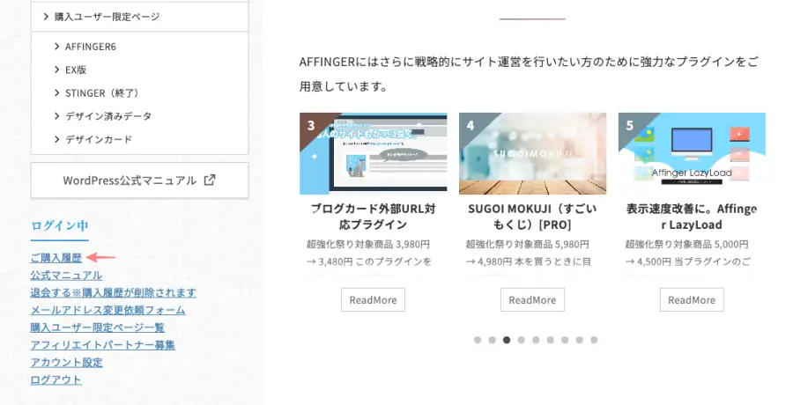The height and width of the screenshot is (405, 793).
Task: Select the デザイン済みデータ menu item
Action: click(107, 116)
